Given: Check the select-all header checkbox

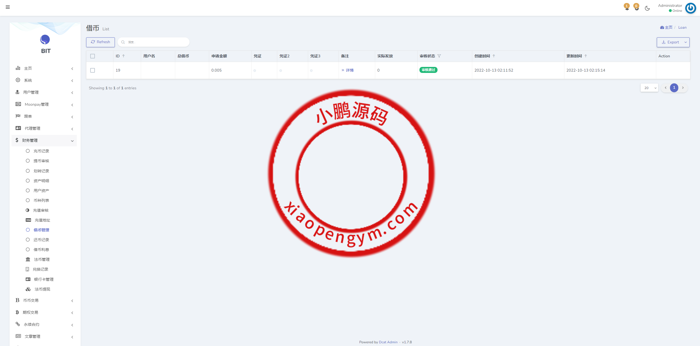Looking at the screenshot, I should click(93, 56).
